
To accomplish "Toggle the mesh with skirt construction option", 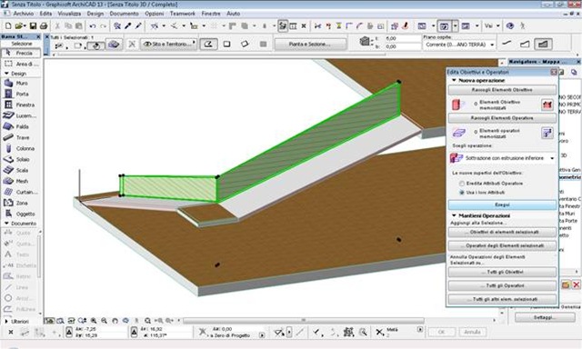I will [x=525, y=45].
